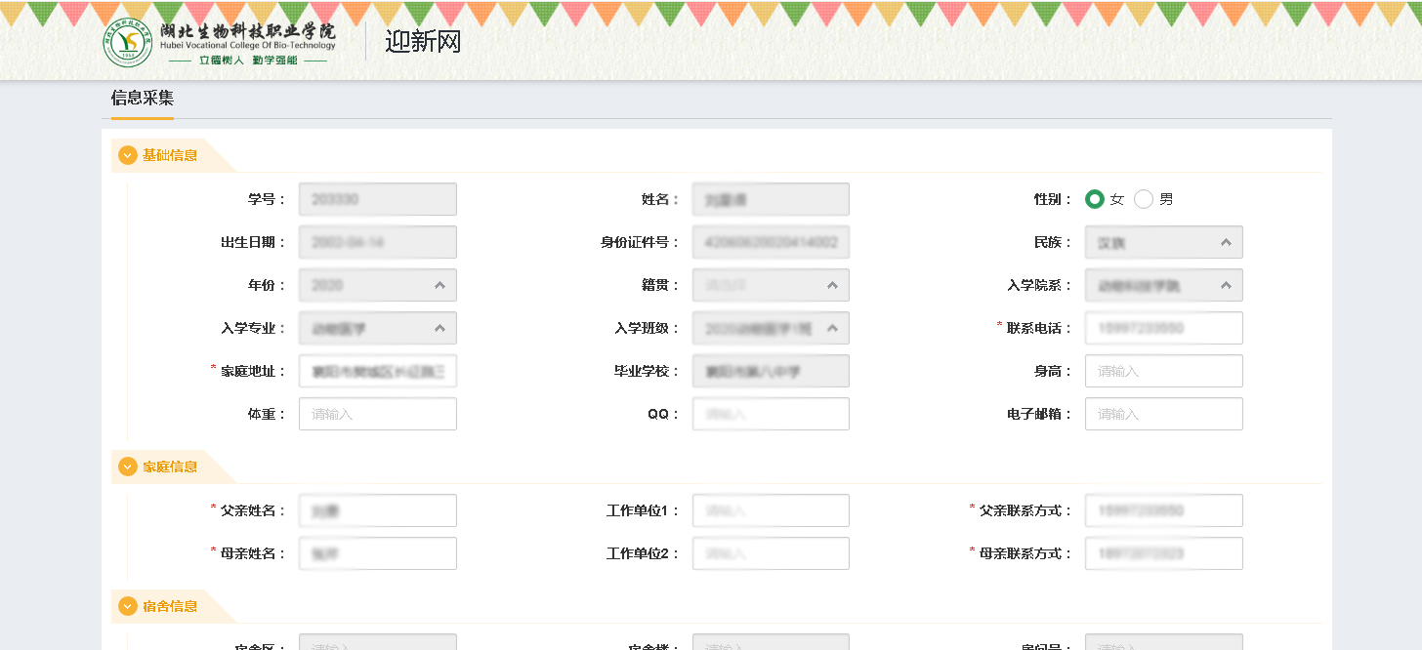Expand the 入学班级 dropdown

770,328
